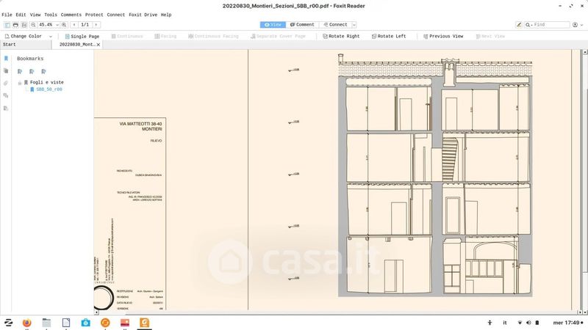Select the SBB_50_r00 bookmark

tap(49, 89)
